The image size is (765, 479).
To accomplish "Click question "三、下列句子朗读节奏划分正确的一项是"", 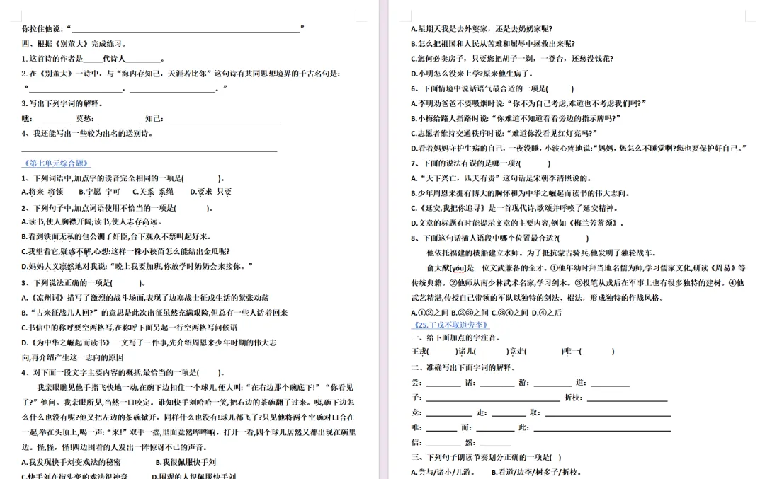I will (487, 458).
